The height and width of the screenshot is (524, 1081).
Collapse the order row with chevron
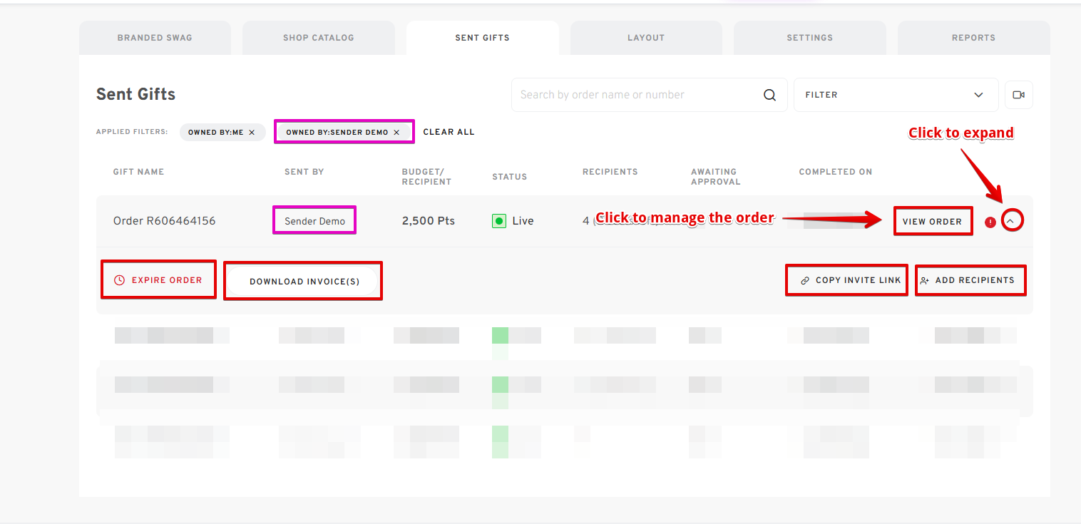(x=1010, y=221)
